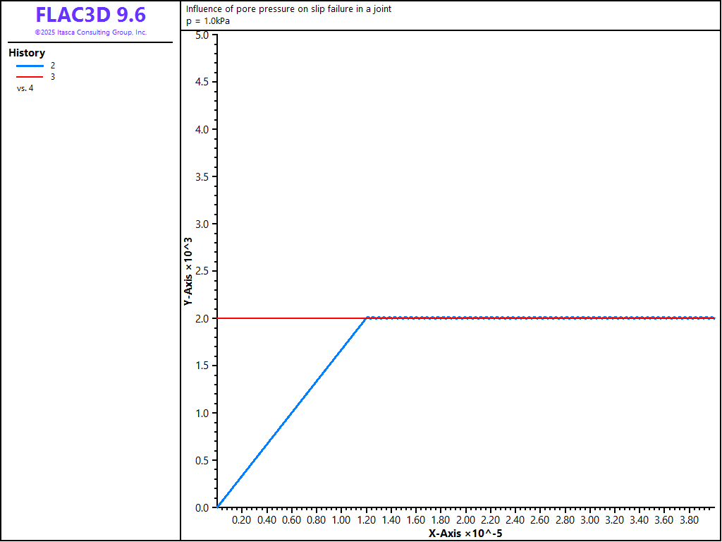This screenshot has height=542, width=722.
Task: Click the 1.20 tick label on X axis
Action: (x=366, y=520)
